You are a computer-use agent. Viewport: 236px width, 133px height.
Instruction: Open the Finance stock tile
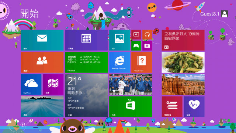point(86,62)
